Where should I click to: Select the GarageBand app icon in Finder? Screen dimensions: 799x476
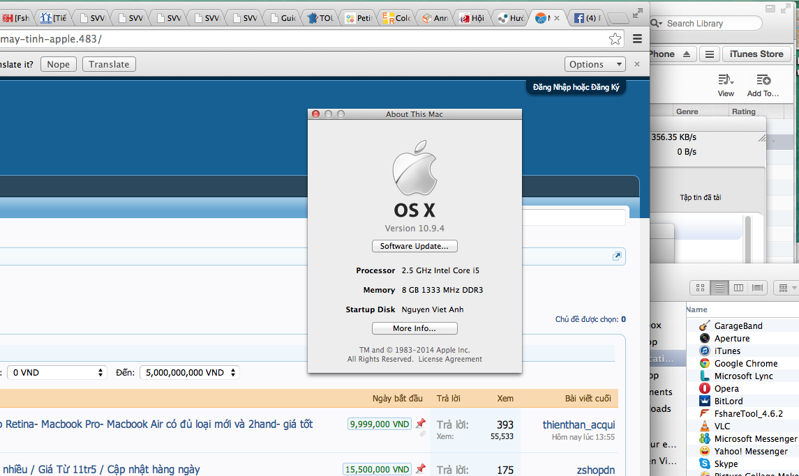tap(705, 326)
